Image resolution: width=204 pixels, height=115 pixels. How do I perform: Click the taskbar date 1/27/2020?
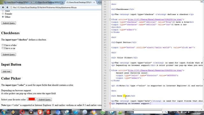click(196, 113)
